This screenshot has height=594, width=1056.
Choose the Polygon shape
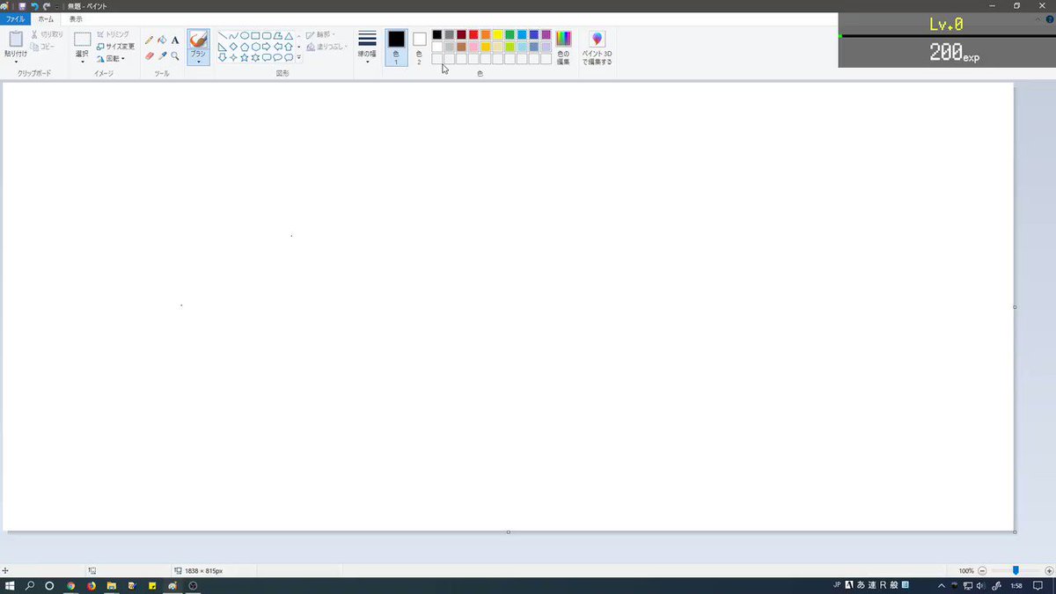tap(277, 36)
